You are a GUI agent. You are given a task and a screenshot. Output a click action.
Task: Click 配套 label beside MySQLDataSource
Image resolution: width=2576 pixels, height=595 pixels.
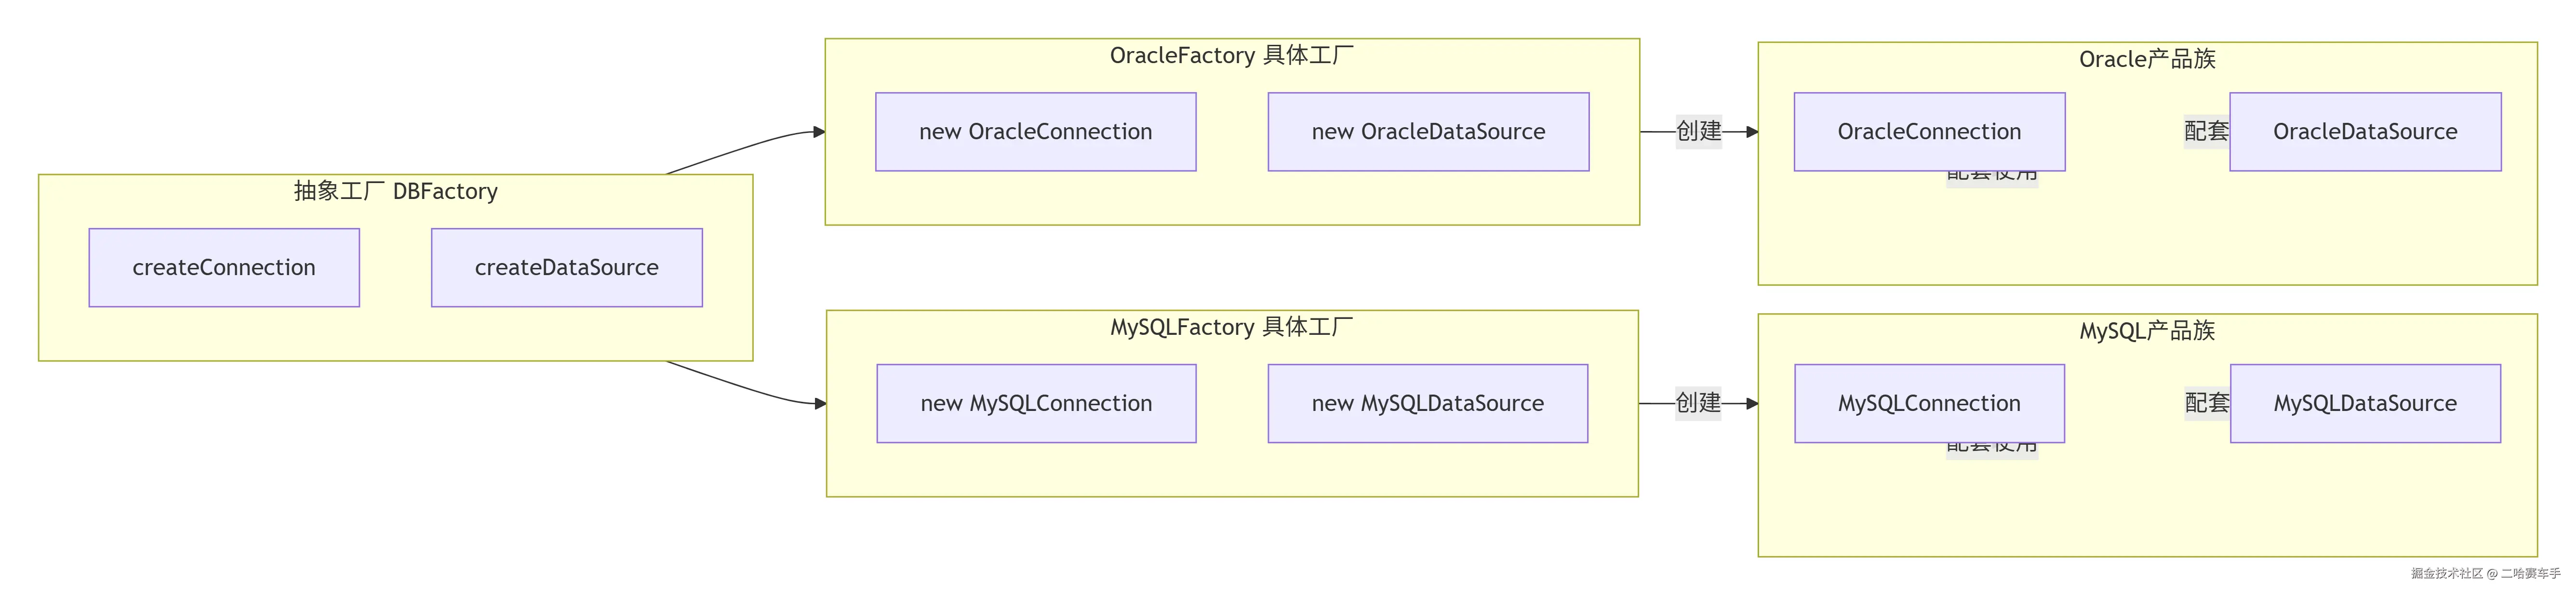[x=2206, y=403]
